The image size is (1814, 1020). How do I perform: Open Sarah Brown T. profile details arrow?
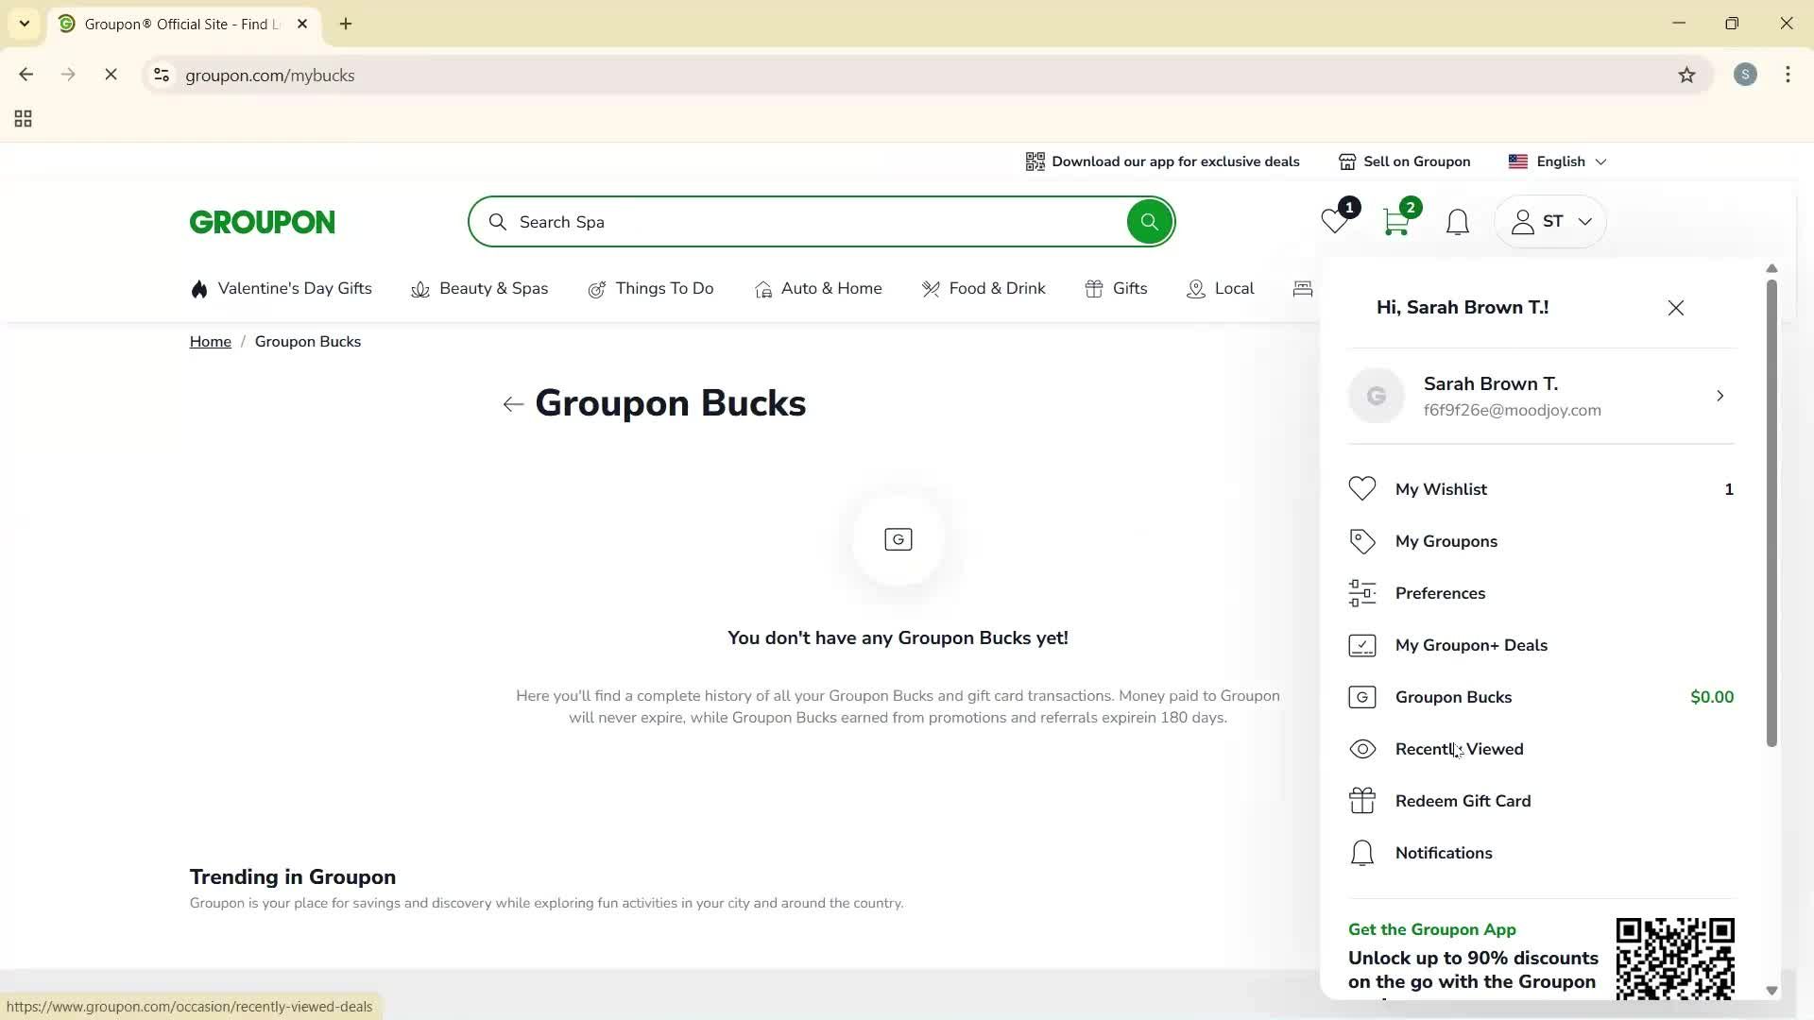click(x=1720, y=396)
